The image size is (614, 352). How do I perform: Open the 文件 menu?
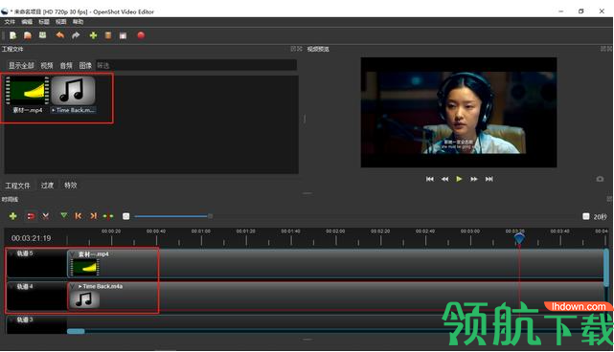(10, 21)
